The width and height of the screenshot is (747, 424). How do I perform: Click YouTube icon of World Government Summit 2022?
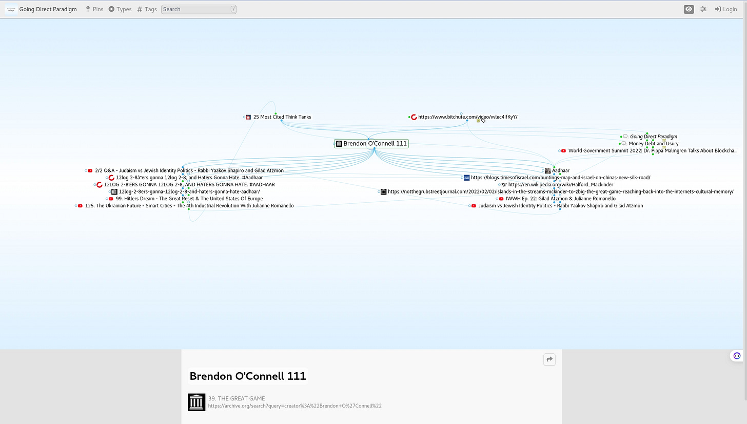click(x=563, y=151)
